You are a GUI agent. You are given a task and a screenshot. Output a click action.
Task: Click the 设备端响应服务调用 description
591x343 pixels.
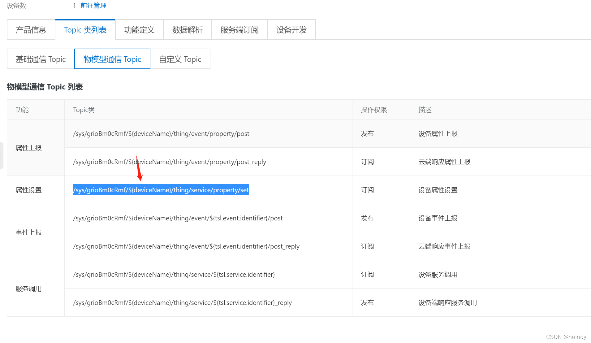pos(447,302)
